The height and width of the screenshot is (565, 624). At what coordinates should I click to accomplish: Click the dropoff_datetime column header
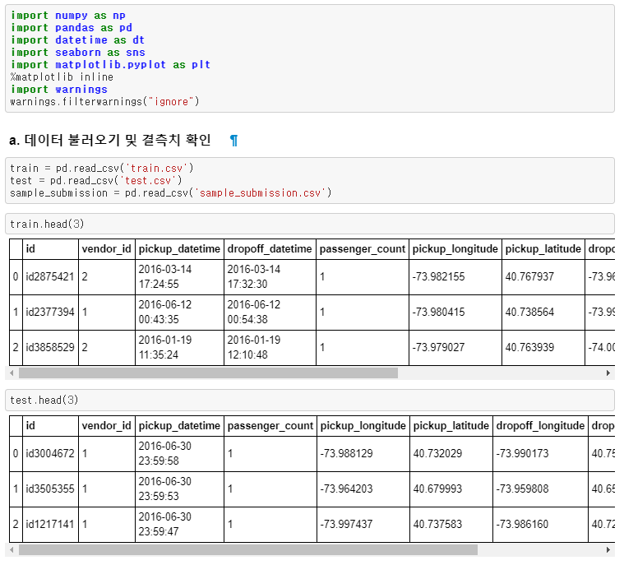[x=270, y=249]
